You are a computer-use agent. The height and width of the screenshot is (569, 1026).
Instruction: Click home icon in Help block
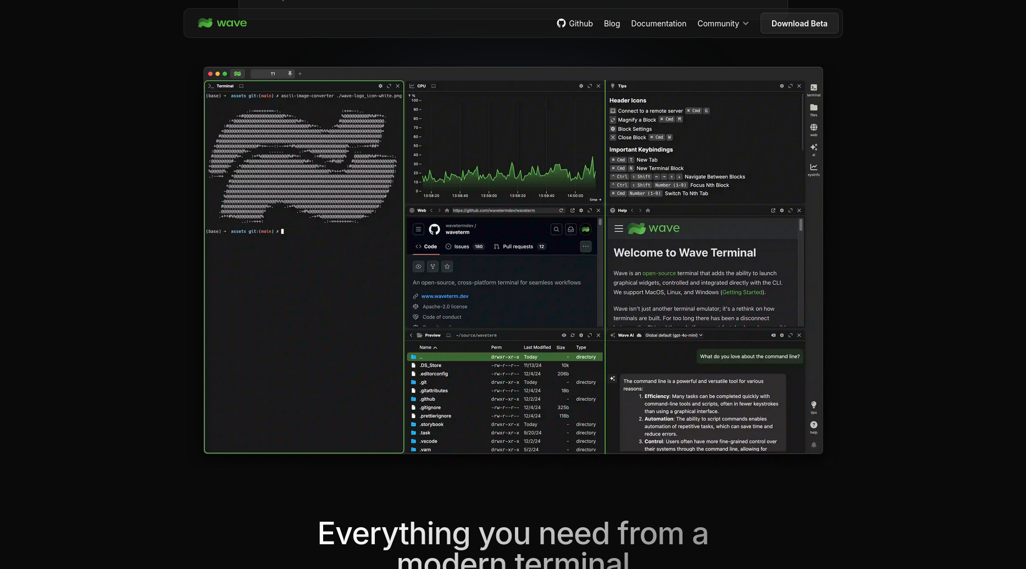pyautogui.click(x=647, y=210)
